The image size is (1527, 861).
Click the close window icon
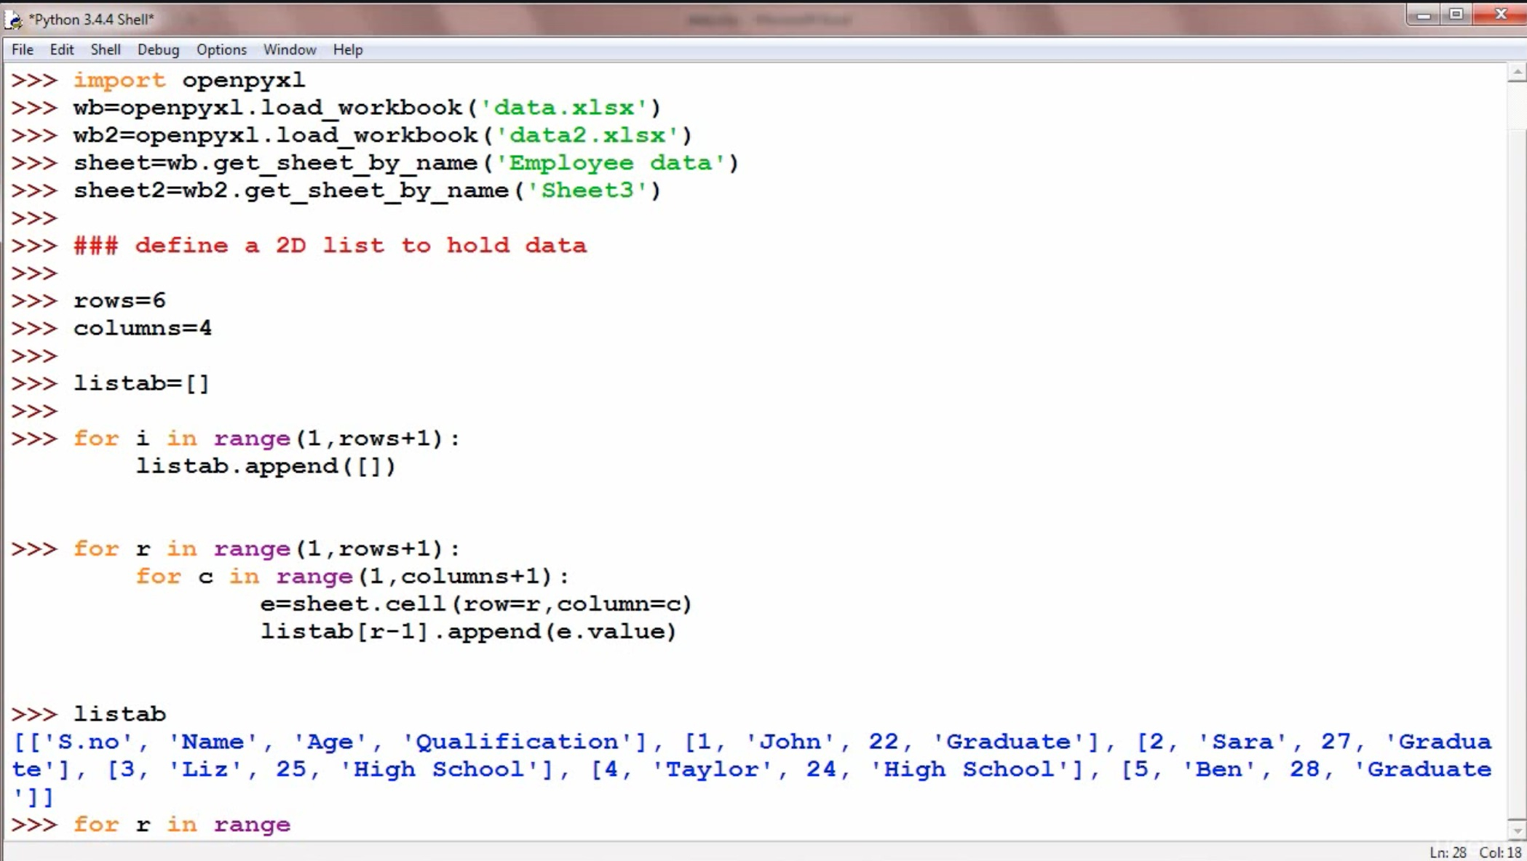coord(1505,14)
